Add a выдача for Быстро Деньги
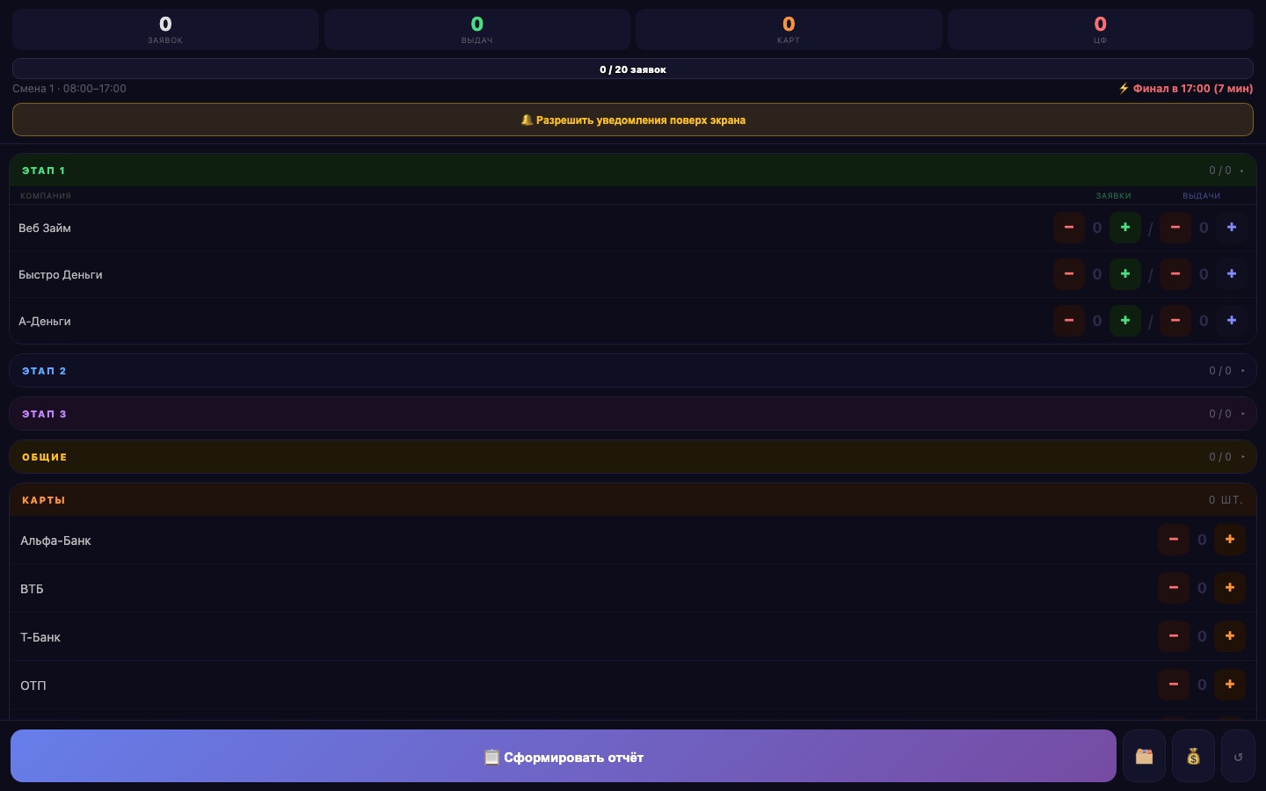Image resolution: width=1266 pixels, height=791 pixels. pos(1232,274)
